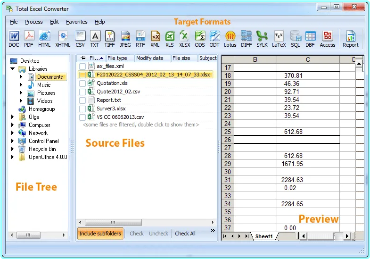Convert to CSV format icon

[x=80, y=39]
